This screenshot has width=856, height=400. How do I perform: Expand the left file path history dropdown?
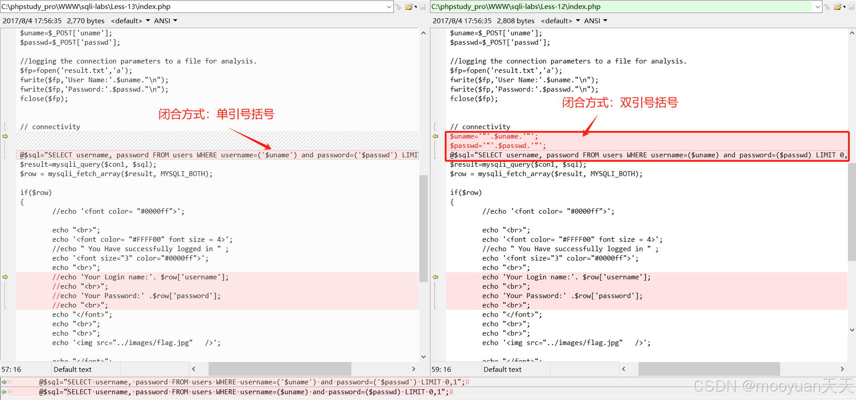click(389, 7)
